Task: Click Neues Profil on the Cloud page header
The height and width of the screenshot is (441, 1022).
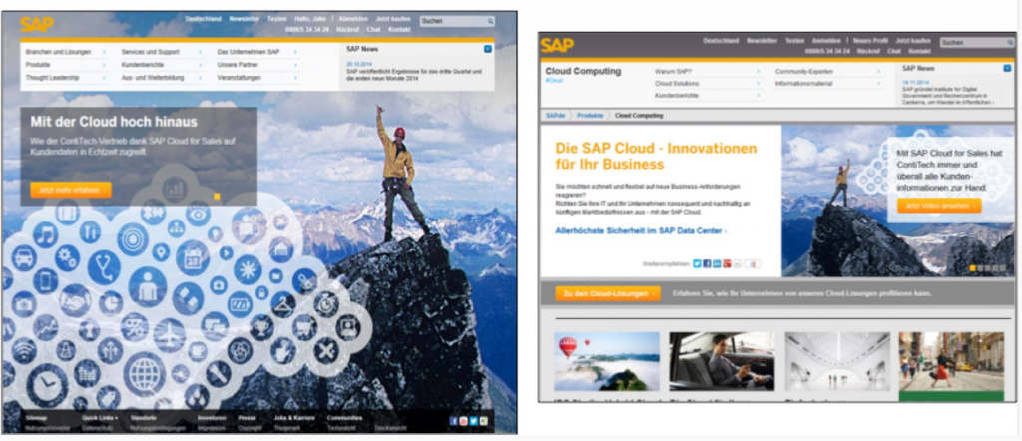Action: (x=870, y=40)
